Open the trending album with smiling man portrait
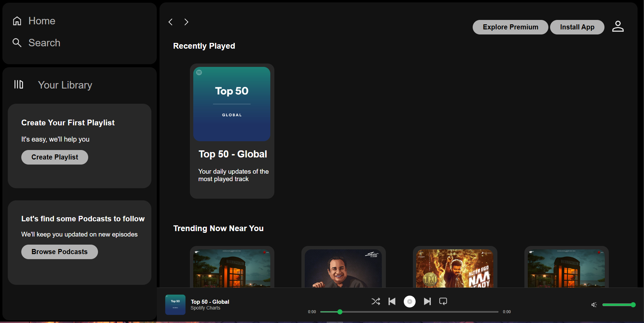Screen dimensions: 644x323 tap(343, 268)
